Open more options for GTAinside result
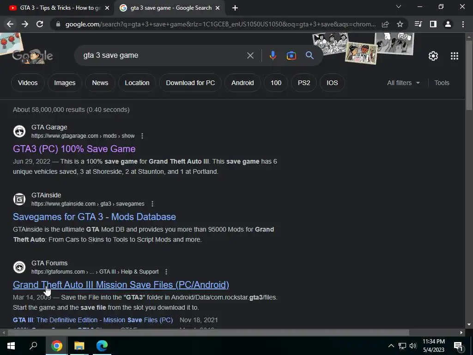Image resolution: width=473 pixels, height=355 pixels. coord(152,204)
